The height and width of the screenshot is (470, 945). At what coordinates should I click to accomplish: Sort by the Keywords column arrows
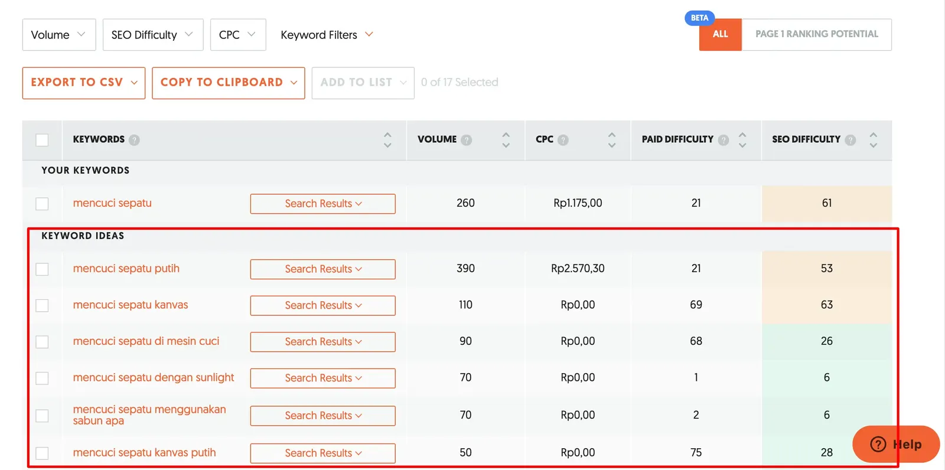pyautogui.click(x=387, y=140)
